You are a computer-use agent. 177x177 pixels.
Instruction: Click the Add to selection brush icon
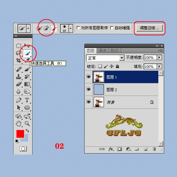[x=46, y=28]
